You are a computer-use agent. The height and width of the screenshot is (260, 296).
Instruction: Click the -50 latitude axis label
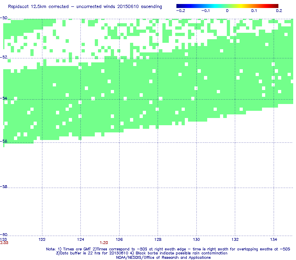(4, 18)
